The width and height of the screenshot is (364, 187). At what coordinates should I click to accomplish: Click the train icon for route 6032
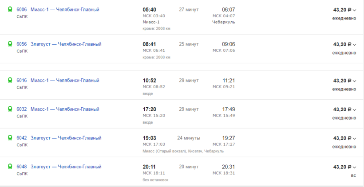(x=10, y=109)
